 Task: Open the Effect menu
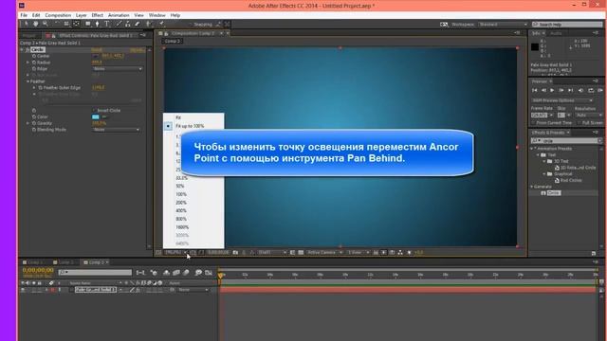pos(97,15)
